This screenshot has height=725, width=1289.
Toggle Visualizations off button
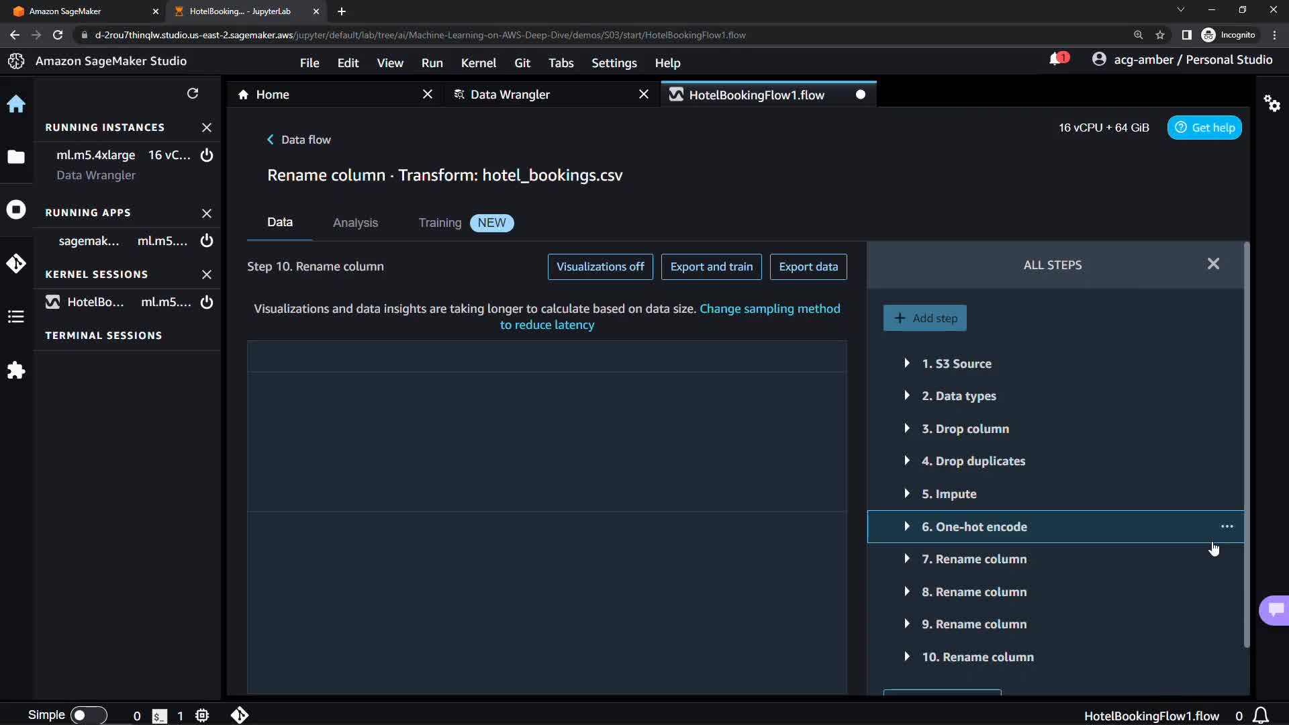point(600,267)
